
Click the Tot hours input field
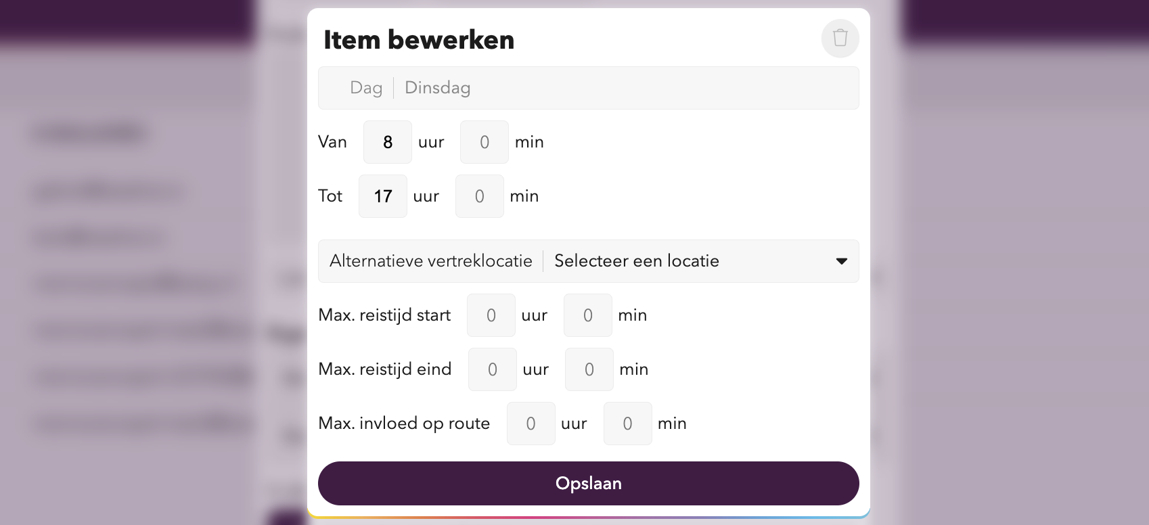(x=382, y=196)
